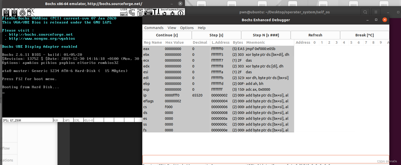Click the jmpf 0xf000:e05b instruction

(x=260, y=49)
